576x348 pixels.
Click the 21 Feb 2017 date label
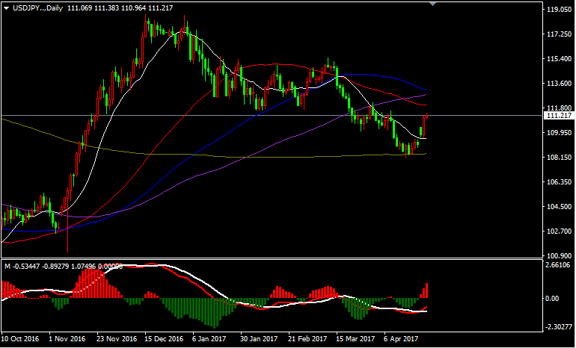coord(307,339)
